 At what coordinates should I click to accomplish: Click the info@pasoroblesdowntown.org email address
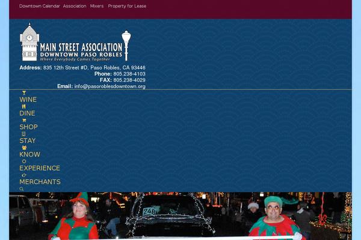[110, 86]
